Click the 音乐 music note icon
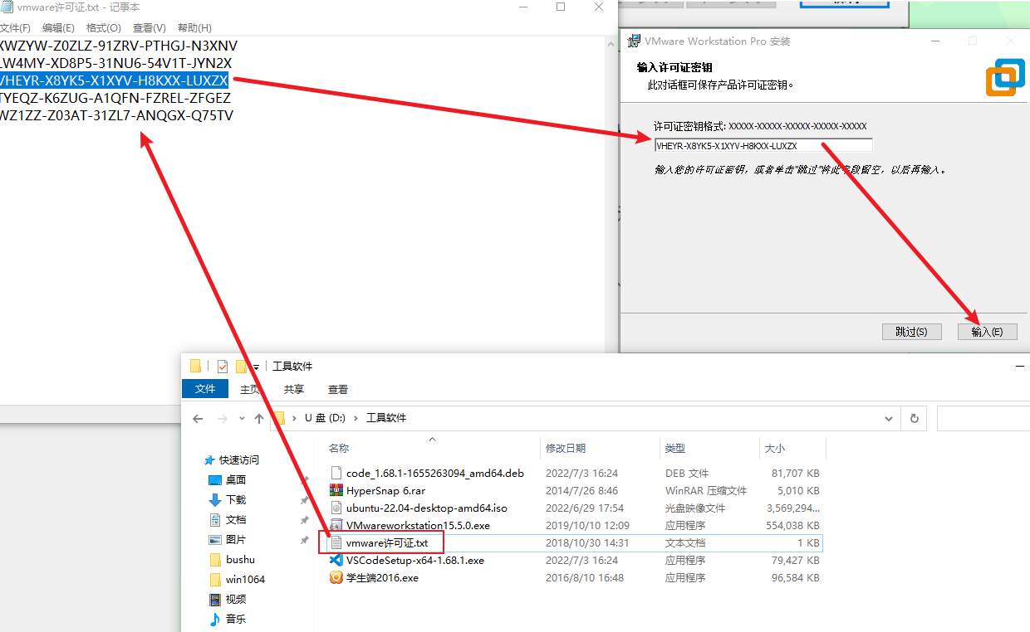This screenshot has width=1030, height=632. point(215,619)
